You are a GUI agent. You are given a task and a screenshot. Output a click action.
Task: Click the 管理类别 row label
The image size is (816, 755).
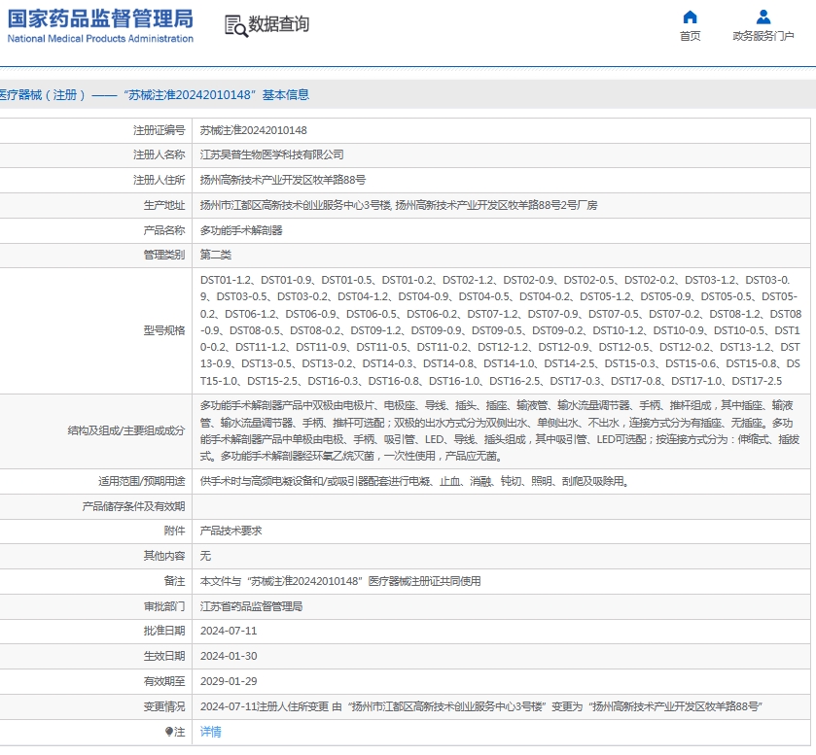(x=164, y=255)
